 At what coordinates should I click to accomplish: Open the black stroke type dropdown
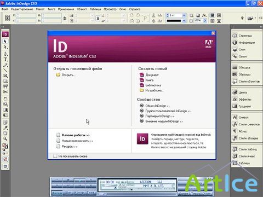(184, 21)
